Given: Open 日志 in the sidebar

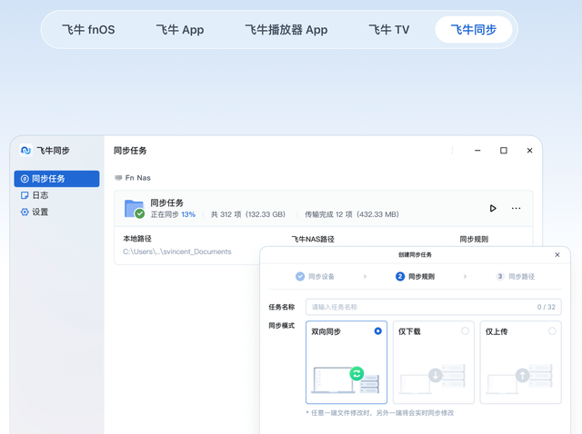Looking at the screenshot, I should point(39,195).
